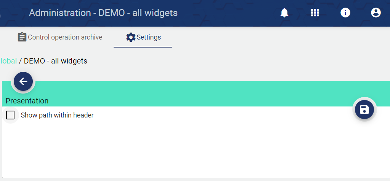Switch to the Control operation archive tab

click(x=65, y=37)
